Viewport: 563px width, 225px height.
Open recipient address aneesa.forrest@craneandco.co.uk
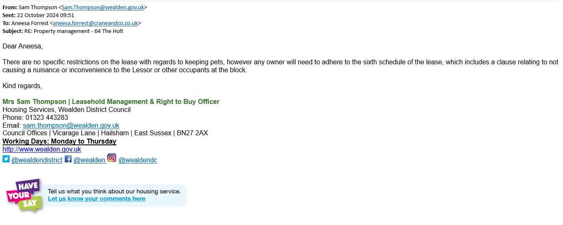(x=95, y=23)
